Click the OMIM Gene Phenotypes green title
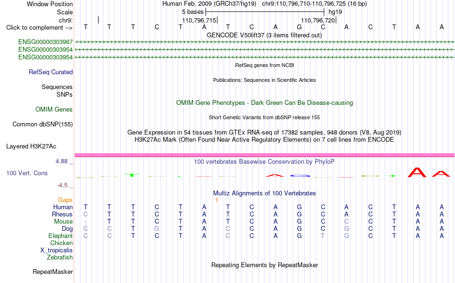This screenshot has height=283, width=455. click(x=264, y=103)
